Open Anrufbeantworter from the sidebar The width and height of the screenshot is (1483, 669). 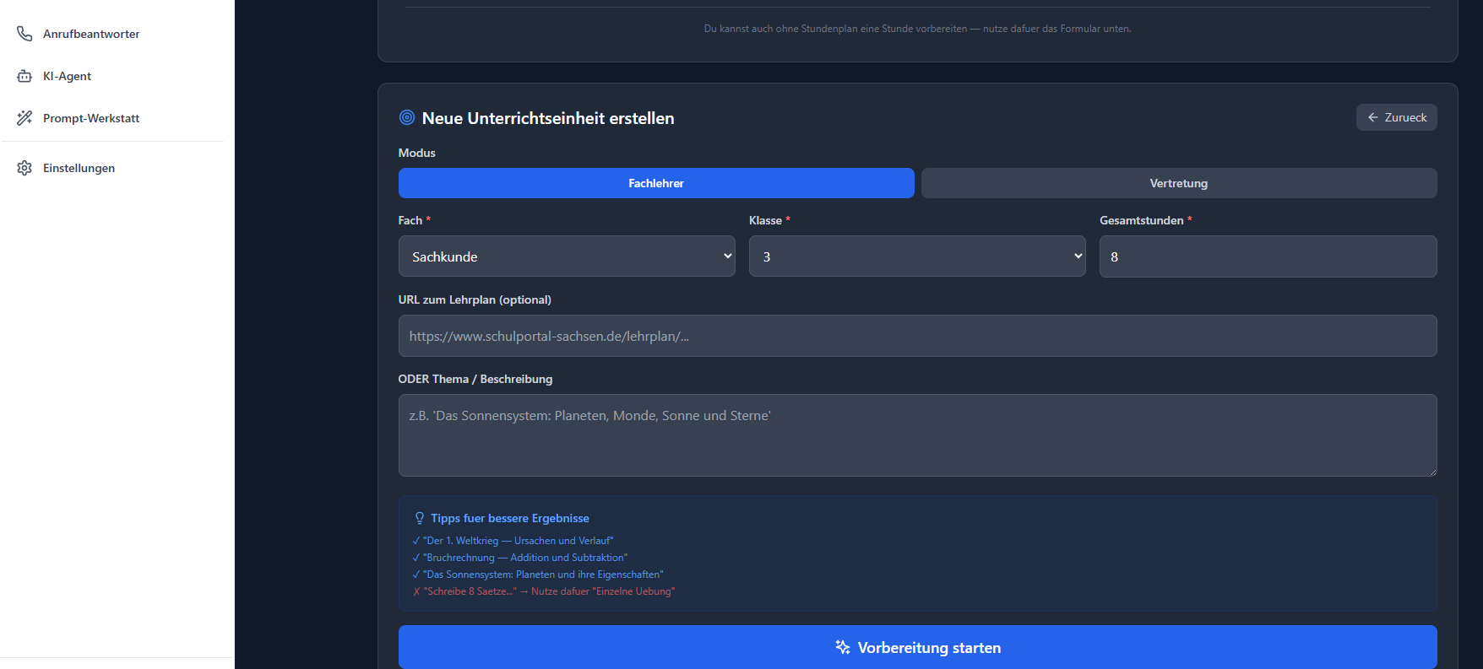[x=91, y=34]
